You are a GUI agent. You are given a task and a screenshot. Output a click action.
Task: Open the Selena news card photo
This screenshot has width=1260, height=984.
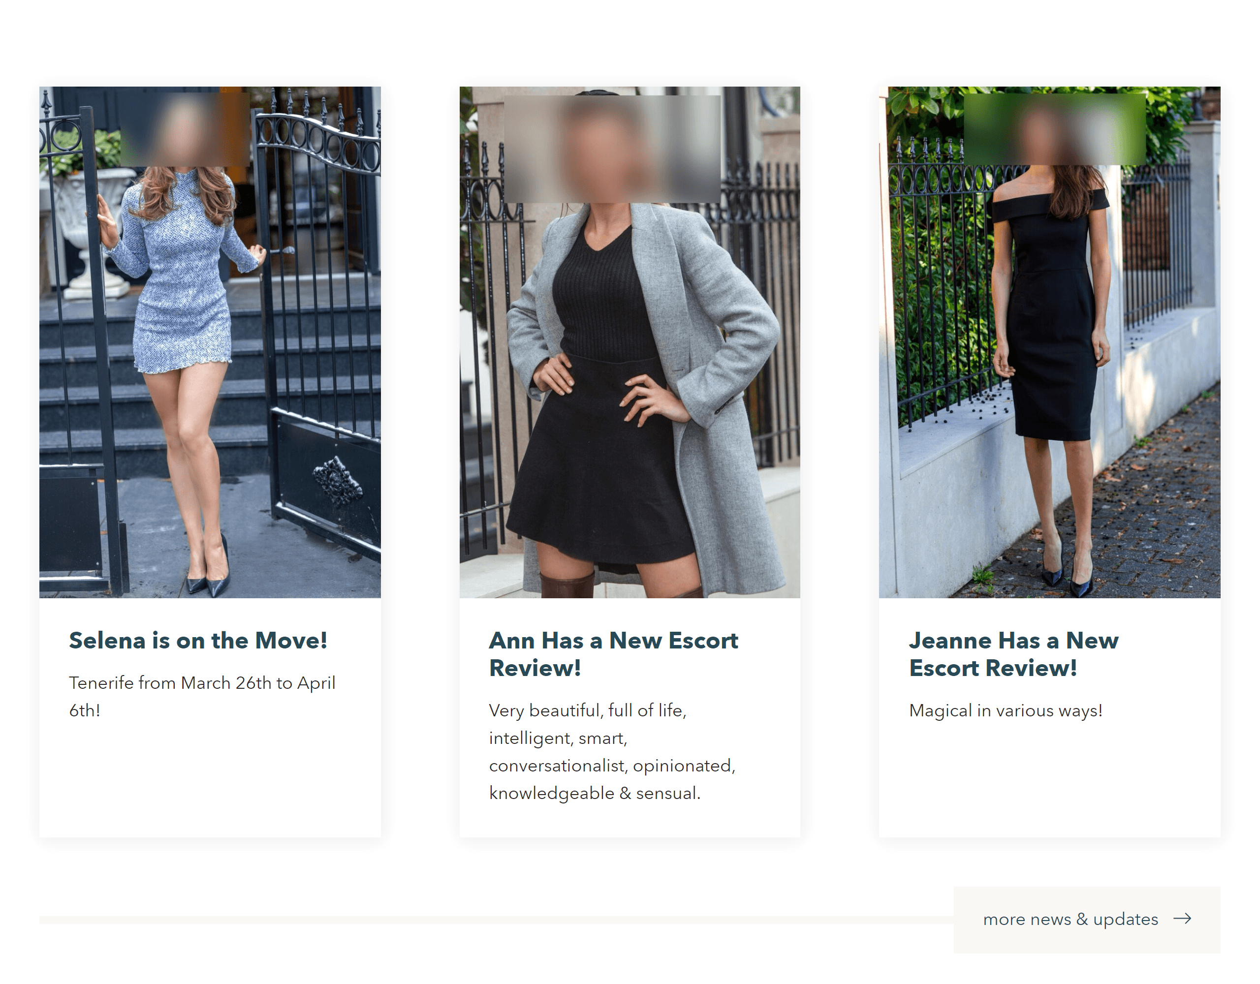pos(209,342)
